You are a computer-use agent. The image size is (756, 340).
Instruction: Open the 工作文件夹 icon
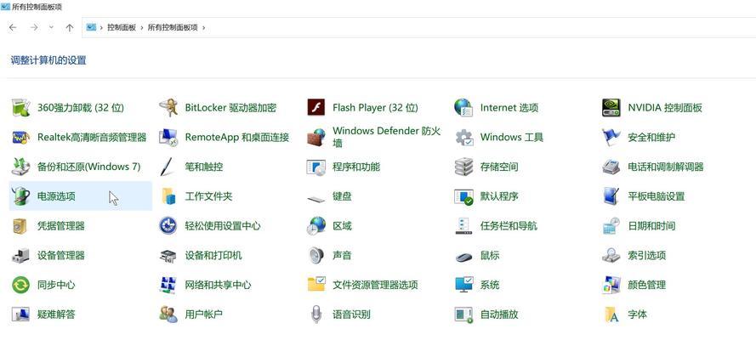coord(168,196)
